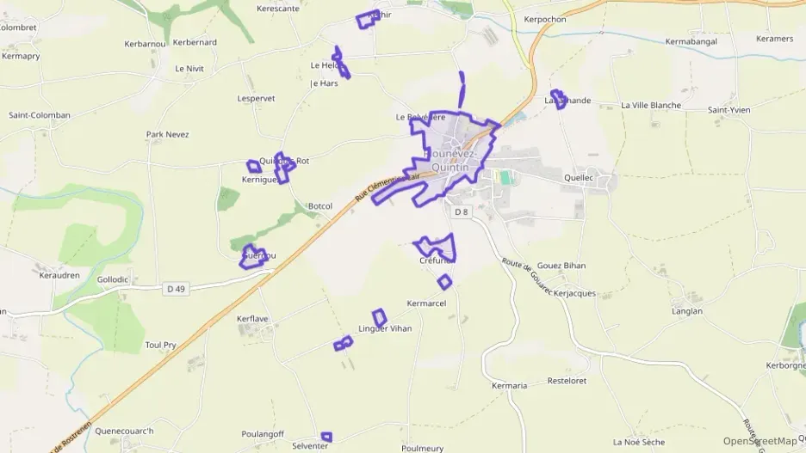This screenshot has height=453, width=806.
Task: Click the Quellec village label
Action: 579,178
